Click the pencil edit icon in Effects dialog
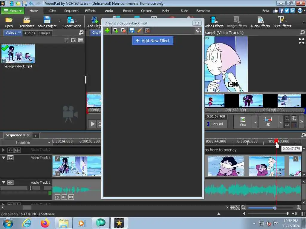Image resolution: width=306 pixels, height=229 pixels. click(x=139, y=30)
